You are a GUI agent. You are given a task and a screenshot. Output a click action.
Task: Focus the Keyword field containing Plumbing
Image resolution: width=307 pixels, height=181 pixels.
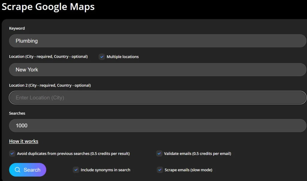tap(157, 41)
